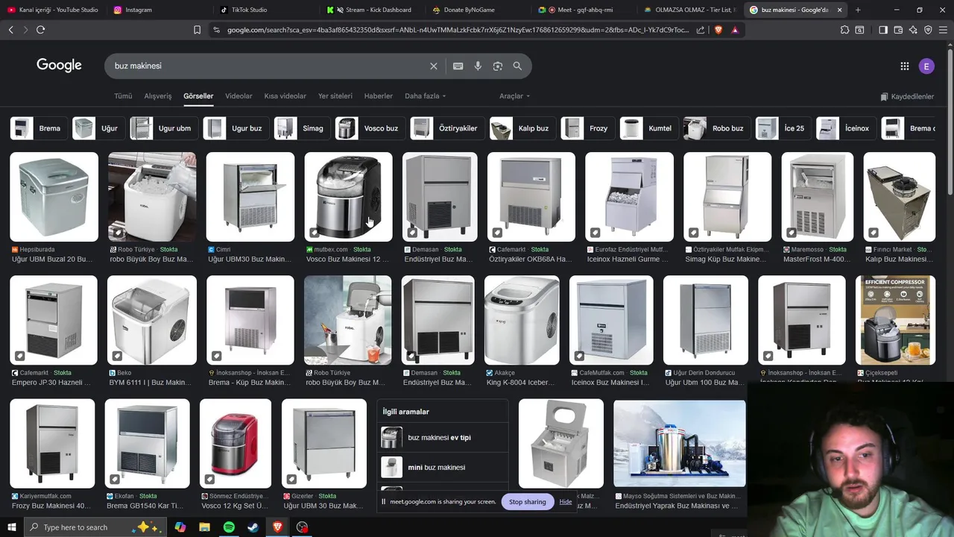This screenshot has width=954, height=537.
Task: Open Brave Leo AI assistant icon
Action: point(913,30)
